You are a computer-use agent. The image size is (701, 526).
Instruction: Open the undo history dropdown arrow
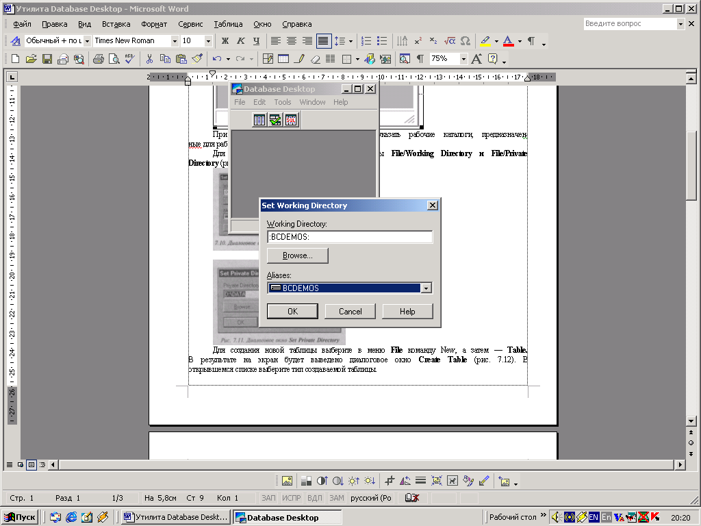(228, 59)
